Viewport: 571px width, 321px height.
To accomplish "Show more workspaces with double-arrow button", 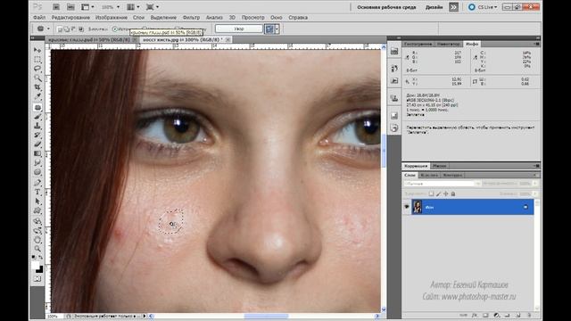I will [x=454, y=7].
